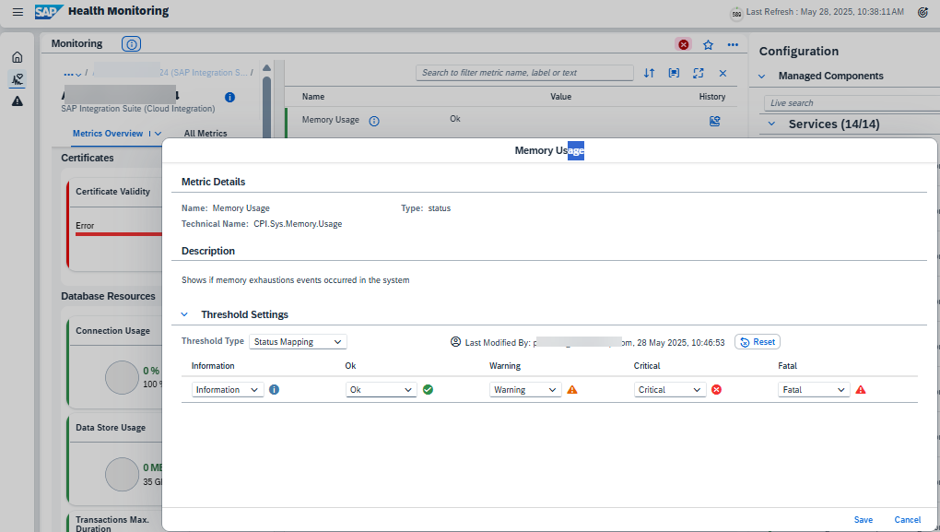Screen dimensions: 940x532
Task: Open the Warning status mapping dropdown
Action: click(525, 390)
